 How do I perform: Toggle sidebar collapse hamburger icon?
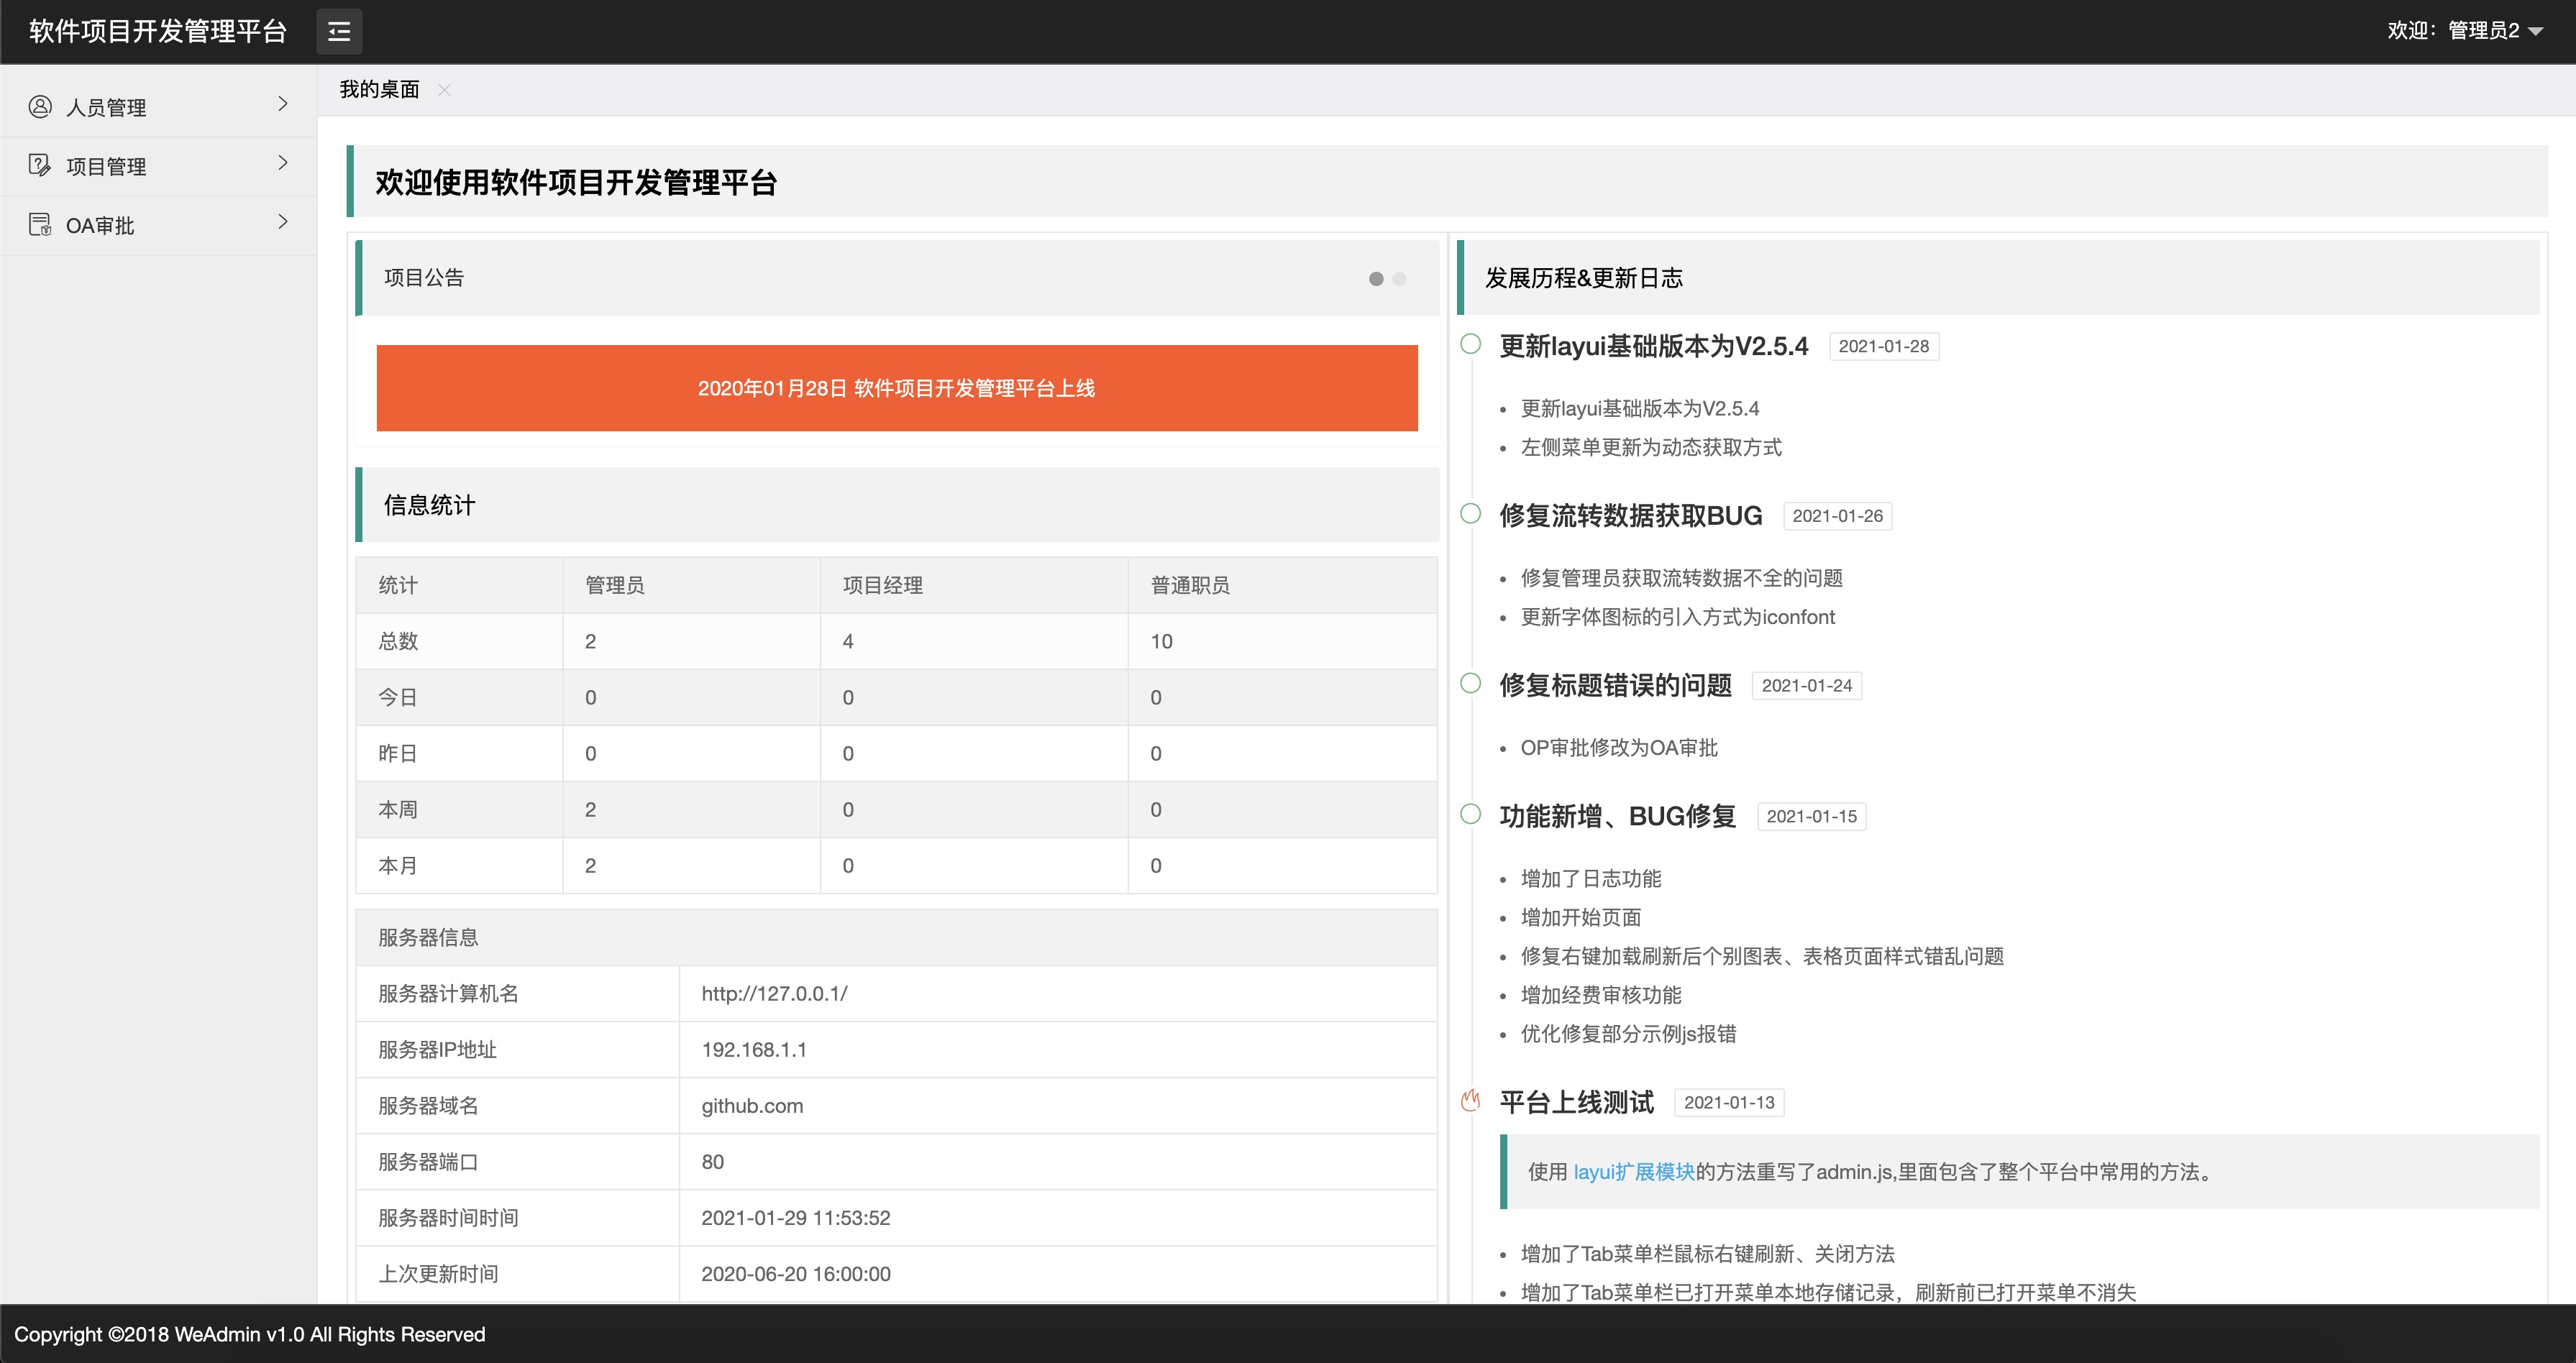tap(339, 31)
